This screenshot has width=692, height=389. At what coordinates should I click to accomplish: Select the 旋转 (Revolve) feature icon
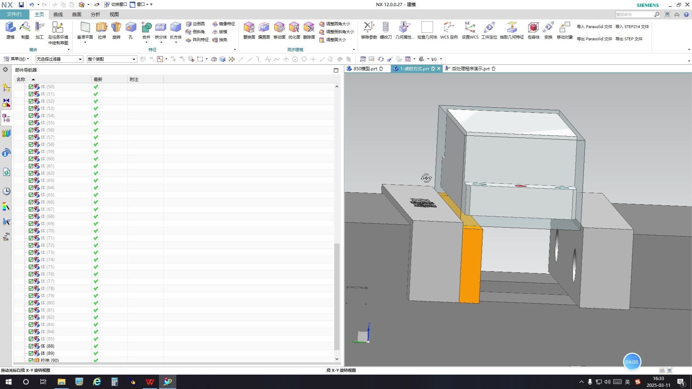[116, 28]
